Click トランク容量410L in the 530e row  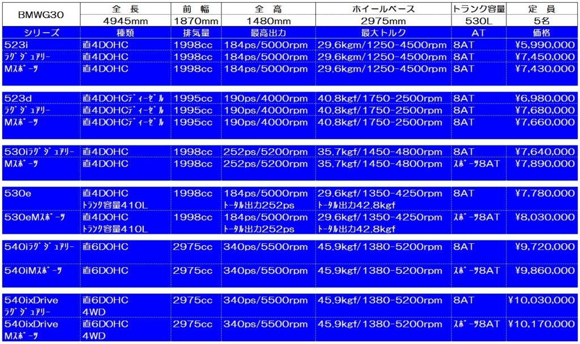[115, 205]
